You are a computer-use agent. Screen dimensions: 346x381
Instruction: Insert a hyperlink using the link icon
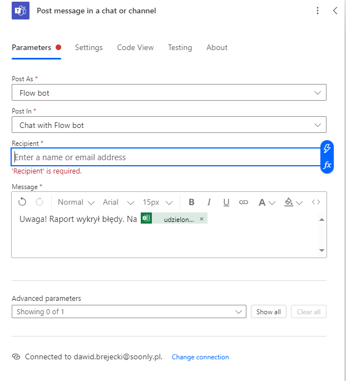[x=243, y=202]
